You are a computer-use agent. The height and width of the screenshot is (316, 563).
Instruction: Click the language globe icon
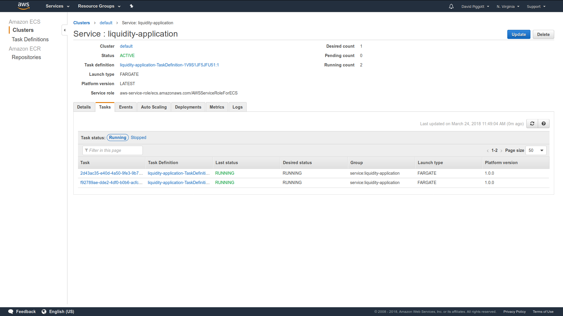(x=44, y=311)
